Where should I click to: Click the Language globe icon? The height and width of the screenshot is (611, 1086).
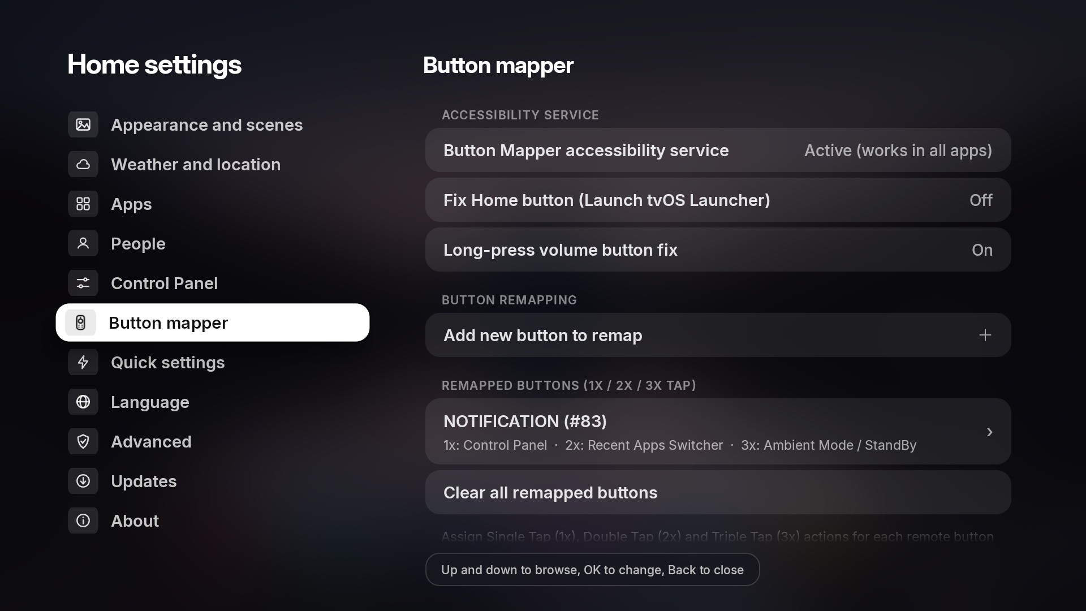83,402
